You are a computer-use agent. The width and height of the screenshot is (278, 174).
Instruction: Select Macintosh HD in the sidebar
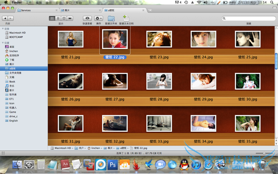click(18, 33)
